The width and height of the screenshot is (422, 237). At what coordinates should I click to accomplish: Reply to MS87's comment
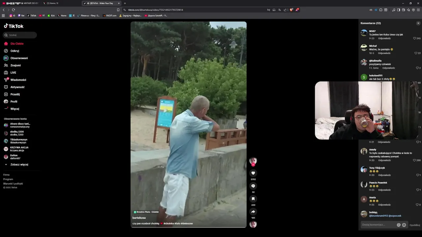coord(384,39)
